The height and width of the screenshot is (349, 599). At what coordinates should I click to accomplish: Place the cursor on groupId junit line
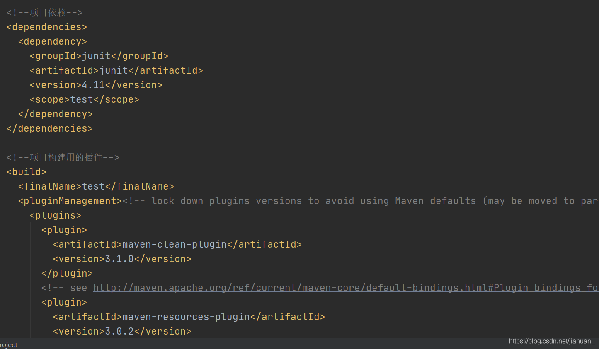(x=99, y=56)
